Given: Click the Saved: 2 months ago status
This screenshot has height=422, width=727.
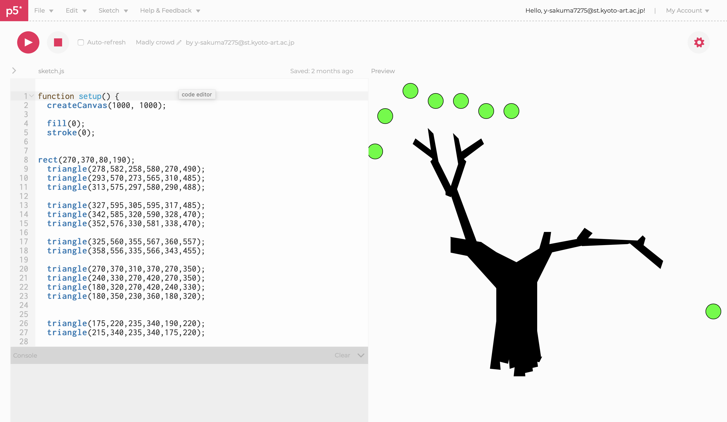Looking at the screenshot, I should [321, 71].
